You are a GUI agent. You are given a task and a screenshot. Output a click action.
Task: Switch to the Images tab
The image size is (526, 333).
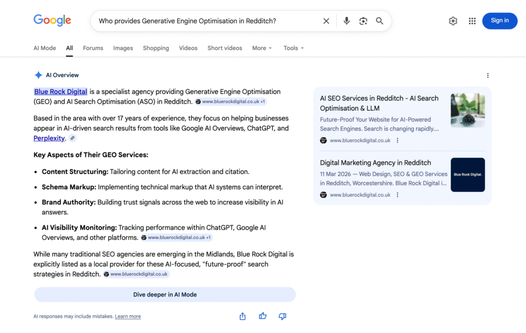click(123, 48)
